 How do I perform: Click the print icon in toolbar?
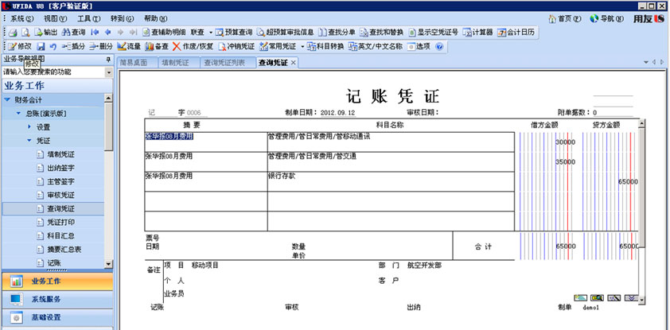coord(14,33)
